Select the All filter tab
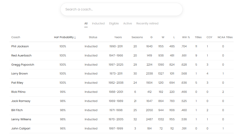Screen dimensions: 242x134 coord(86,23)
